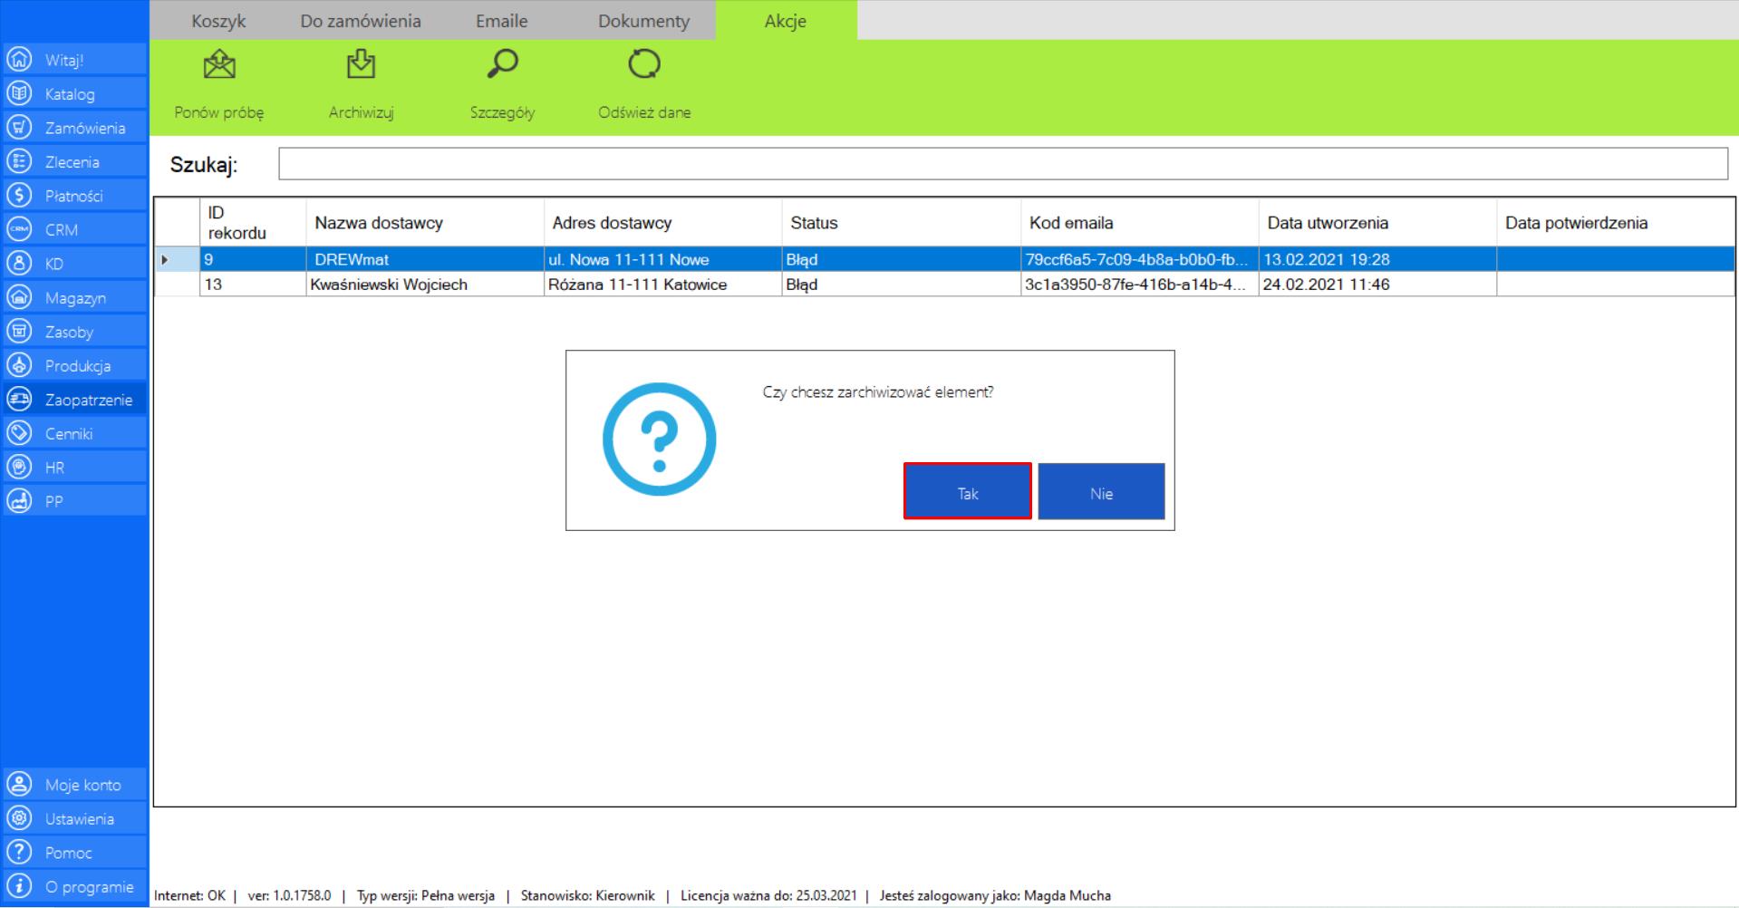The width and height of the screenshot is (1739, 908).
Task: Select the Kwaśniewski Wojciech supplier cell
Action: pos(425,285)
